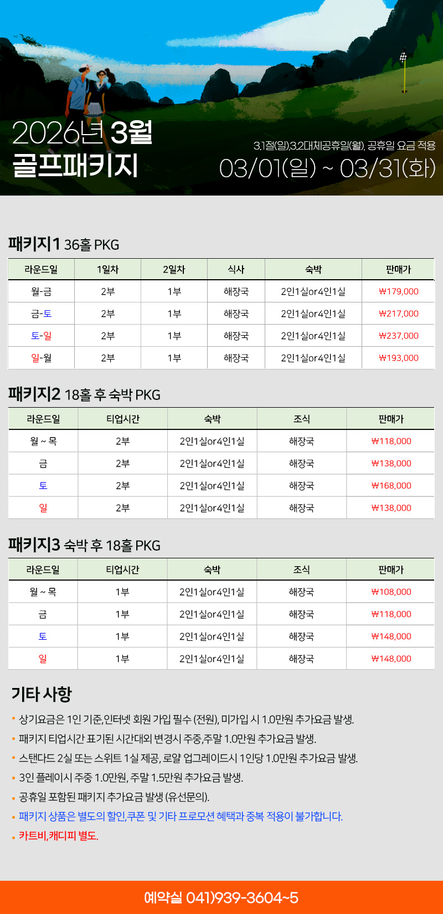Click the reservation phone number 041)939-3604~5
Image resolution: width=443 pixels, height=914 pixels.
pyautogui.click(x=221, y=897)
